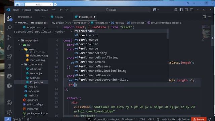This screenshot has height=121, width=215.
Task: Navigate back with the left arrow
Action: coord(61,10)
